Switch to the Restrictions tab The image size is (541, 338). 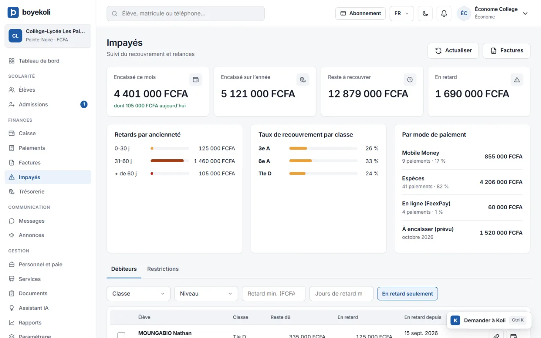(163, 269)
